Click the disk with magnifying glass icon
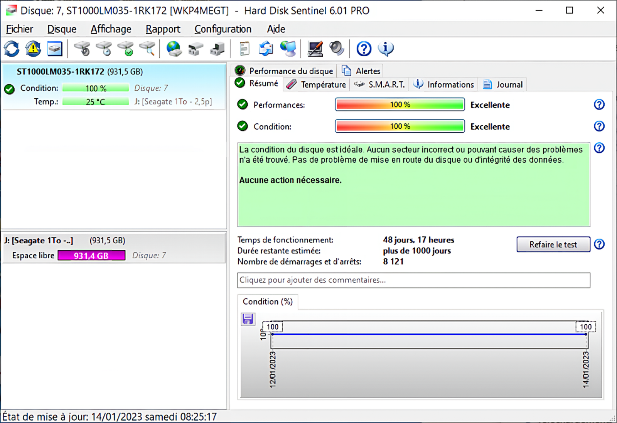This screenshot has height=423, width=617. point(147,49)
